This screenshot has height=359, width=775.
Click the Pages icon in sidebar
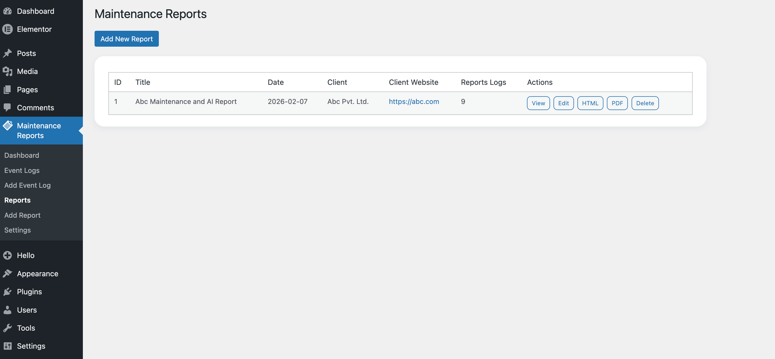pyautogui.click(x=7, y=90)
